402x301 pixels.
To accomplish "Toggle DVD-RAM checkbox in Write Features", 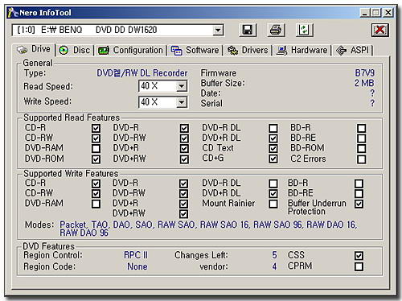I will (96, 204).
